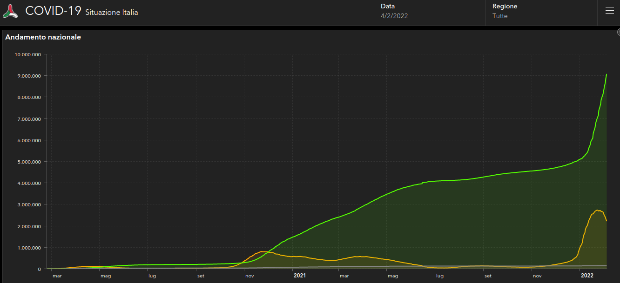Expand the Regione filter dropdown
Screen dimensions: 620x283
[x=542, y=11]
